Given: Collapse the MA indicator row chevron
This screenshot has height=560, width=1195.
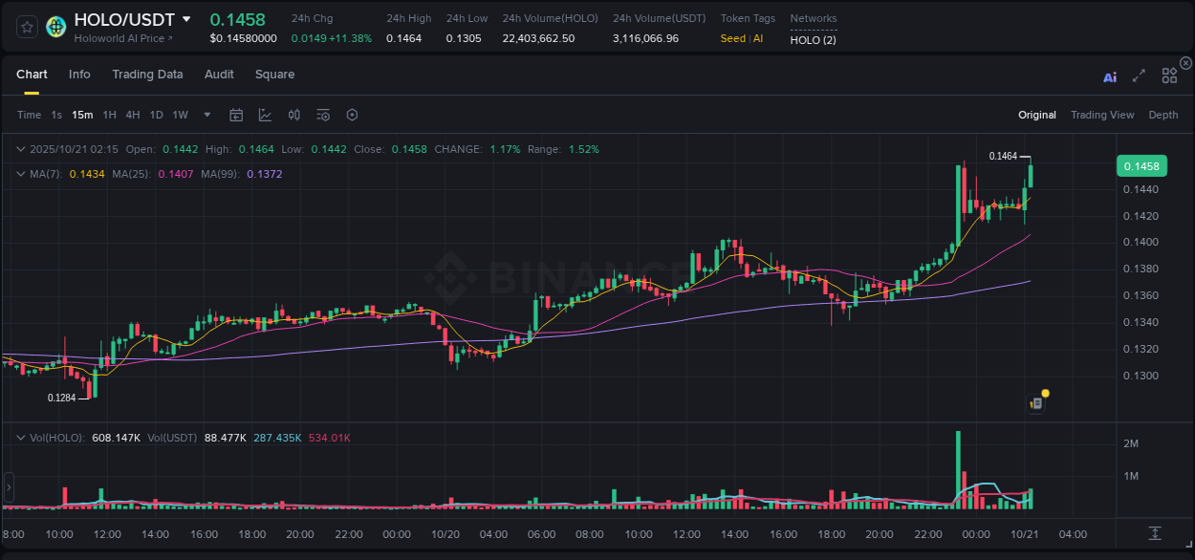Looking at the screenshot, I should click(20, 174).
